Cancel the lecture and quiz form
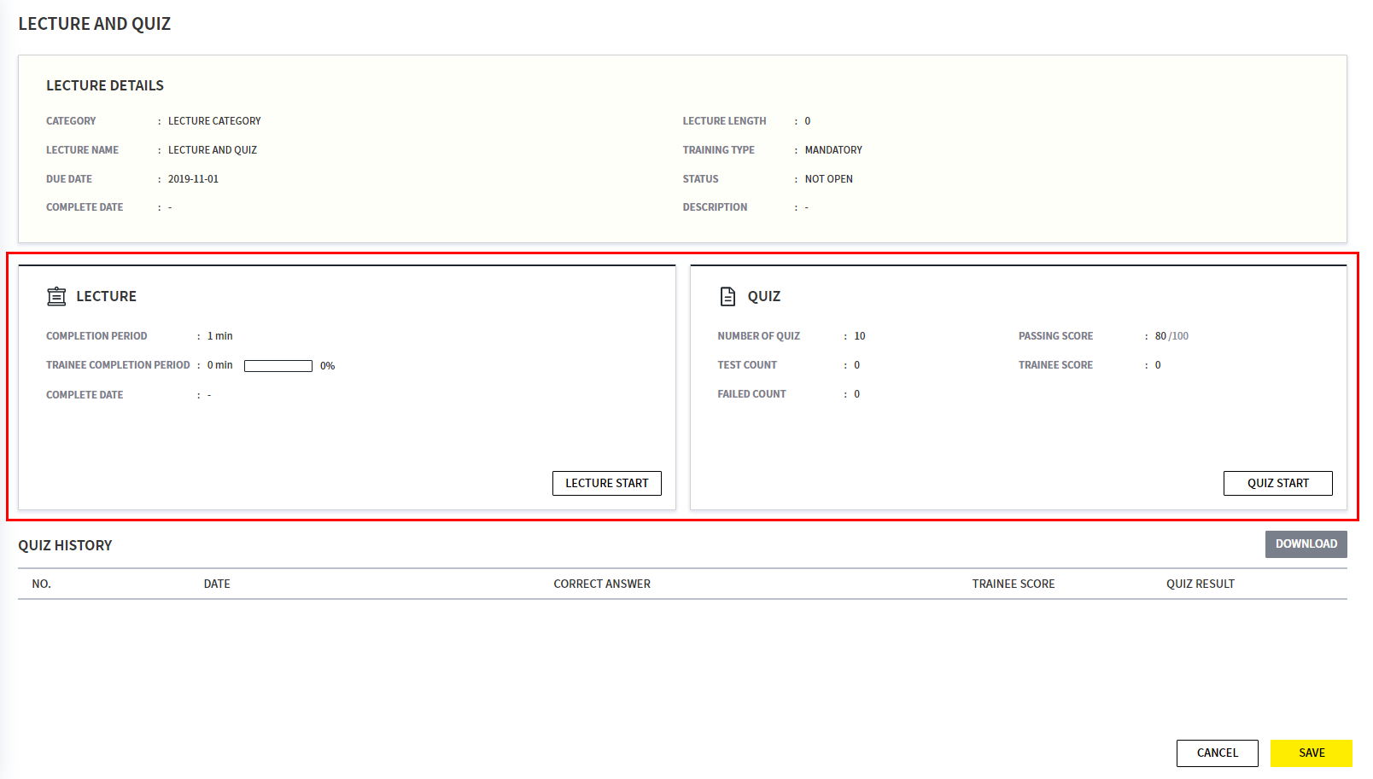1373x779 pixels. (1217, 753)
